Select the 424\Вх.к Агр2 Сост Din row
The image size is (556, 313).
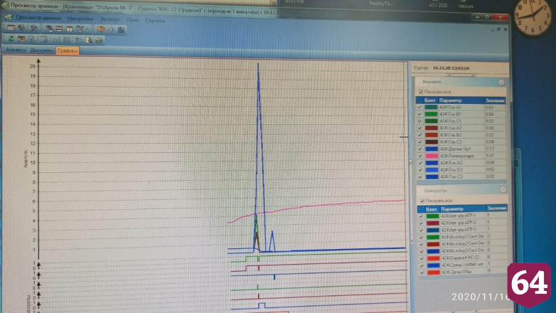(x=463, y=244)
